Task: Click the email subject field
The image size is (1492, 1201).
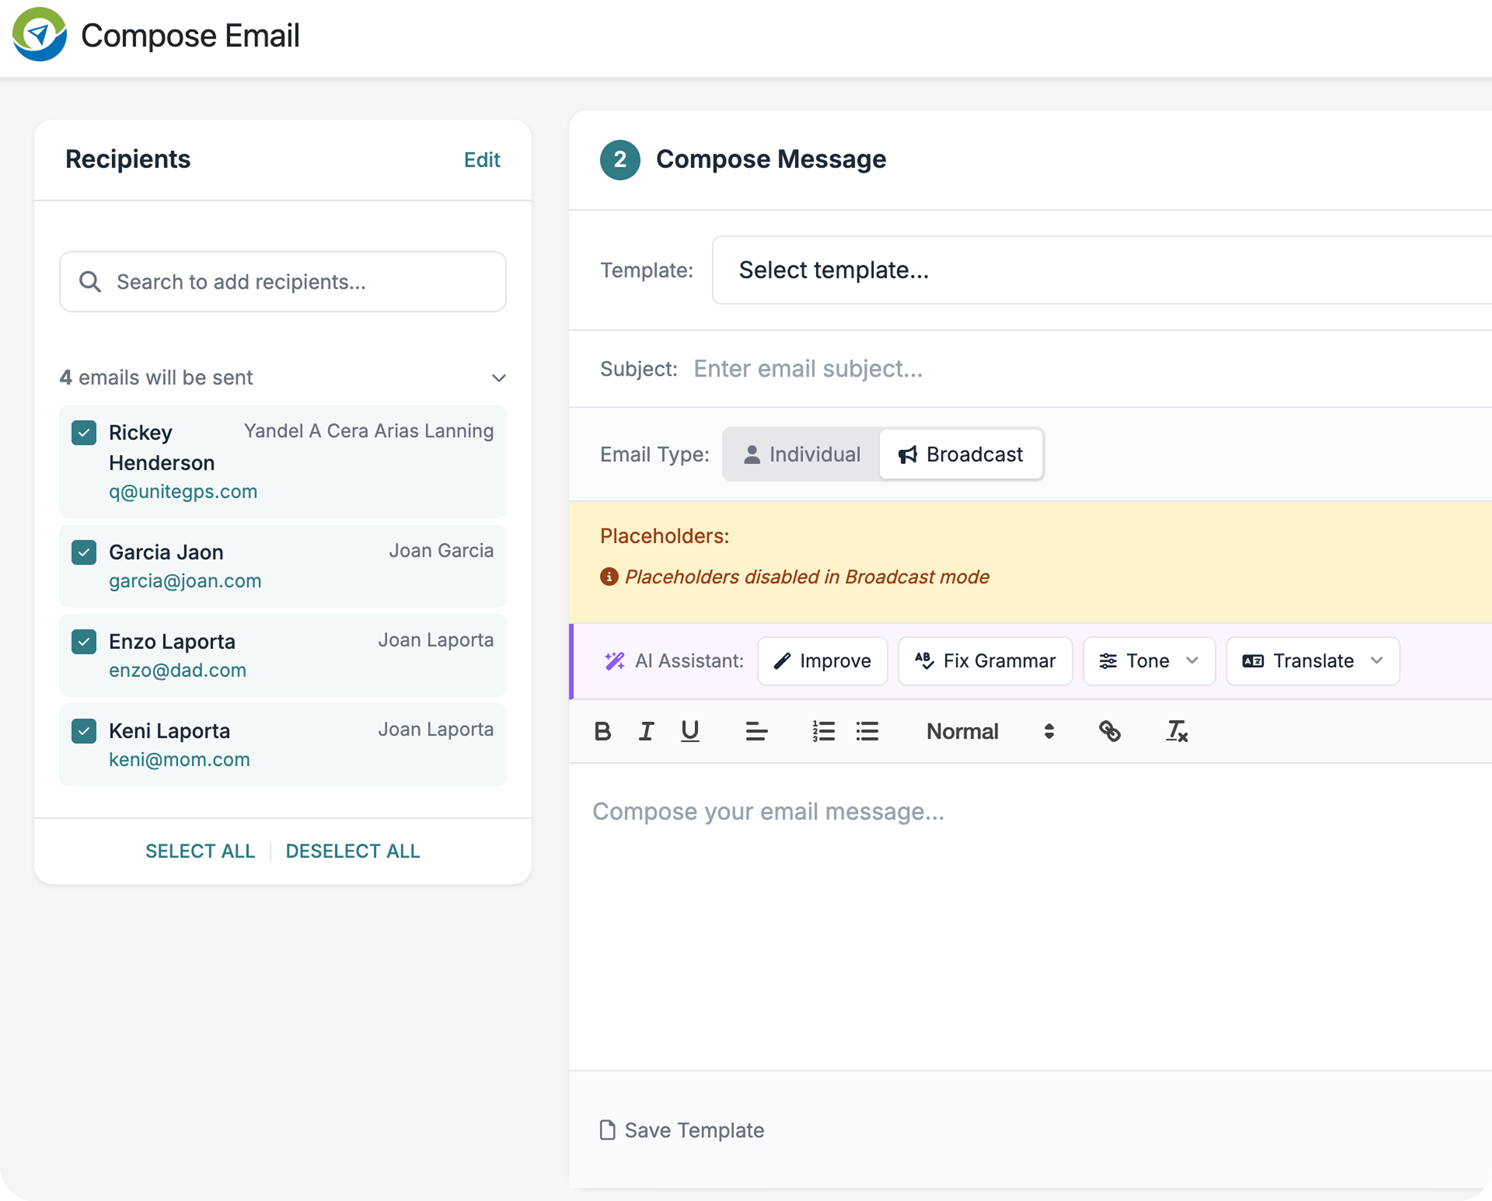Action: pyautogui.click(x=1092, y=369)
